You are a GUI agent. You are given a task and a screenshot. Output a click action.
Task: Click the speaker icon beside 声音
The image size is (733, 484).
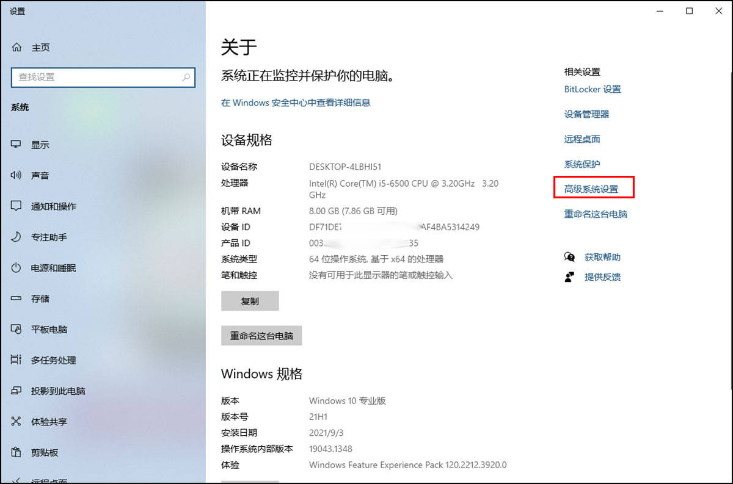pos(16,175)
